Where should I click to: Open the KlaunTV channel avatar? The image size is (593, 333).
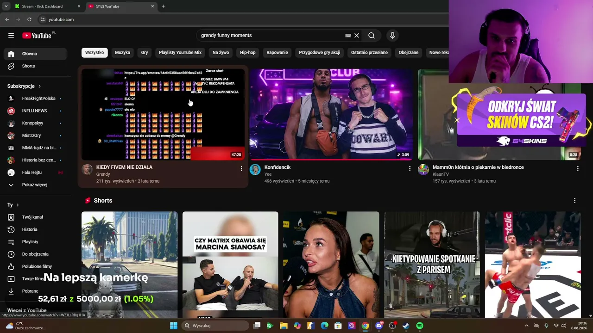pyautogui.click(x=423, y=169)
